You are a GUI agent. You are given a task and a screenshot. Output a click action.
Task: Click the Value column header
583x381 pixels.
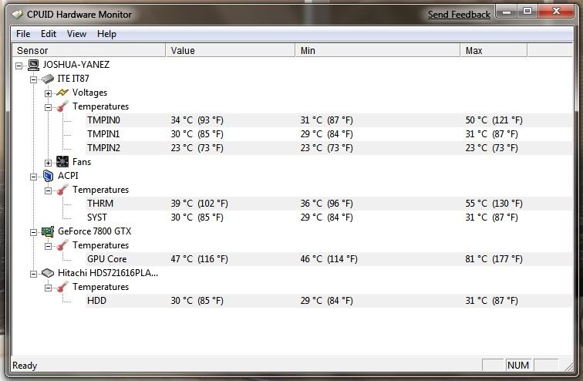(230, 50)
